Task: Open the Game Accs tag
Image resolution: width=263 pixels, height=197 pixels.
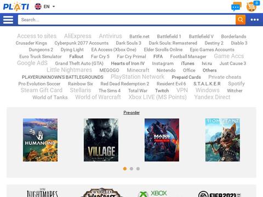Action: [x=229, y=56]
